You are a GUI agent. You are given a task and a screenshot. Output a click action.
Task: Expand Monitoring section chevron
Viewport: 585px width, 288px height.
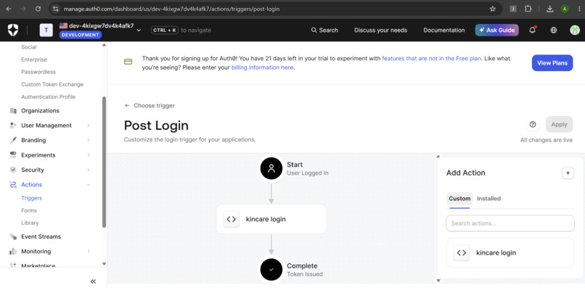coord(89,252)
